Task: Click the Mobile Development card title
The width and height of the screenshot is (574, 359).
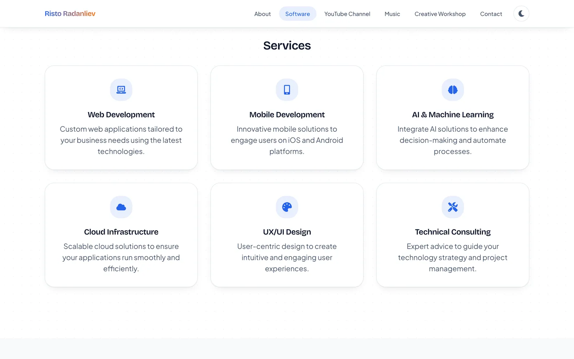Action: pos(287,115)
